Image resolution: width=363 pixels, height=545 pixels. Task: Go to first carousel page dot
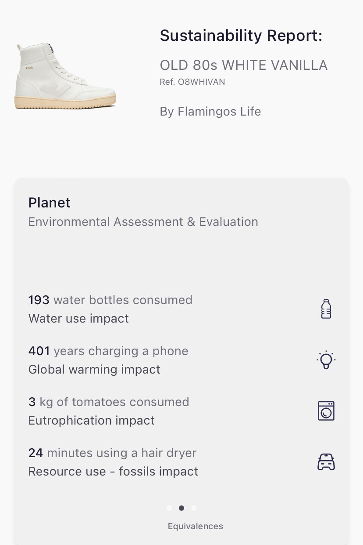coord(169,508)
